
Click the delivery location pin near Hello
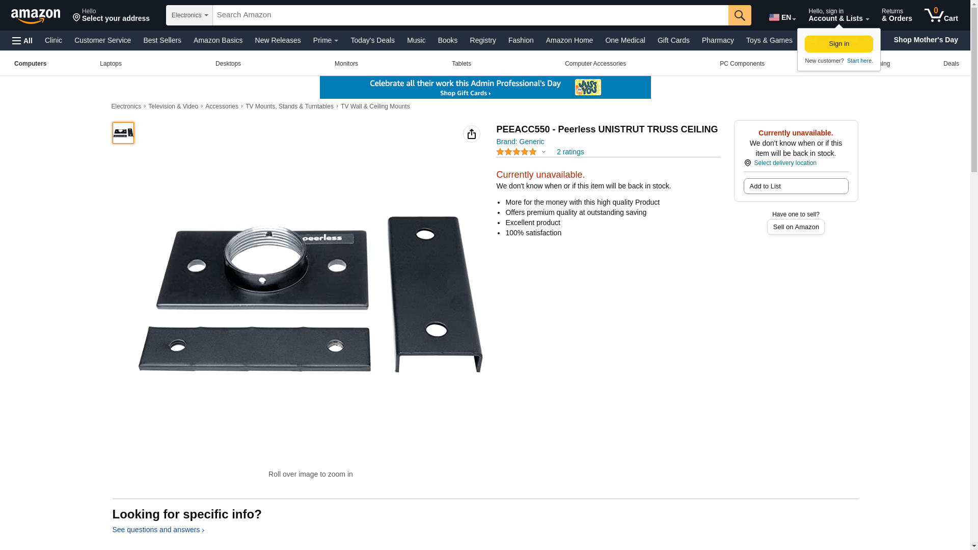tap(76, 18)
